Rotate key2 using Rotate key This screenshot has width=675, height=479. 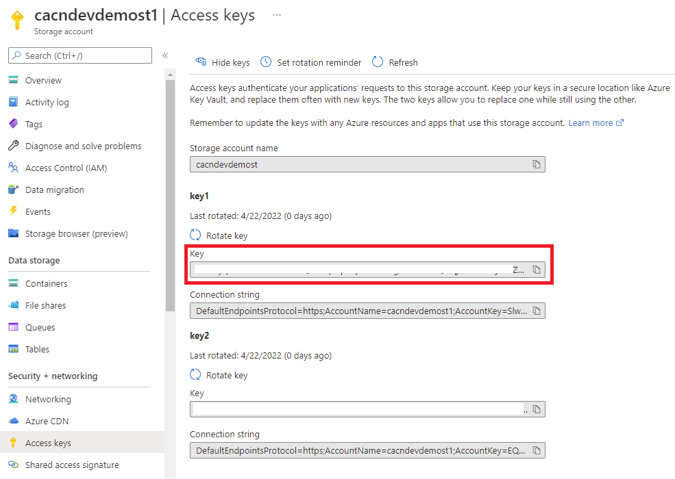[x=219, y=375]
